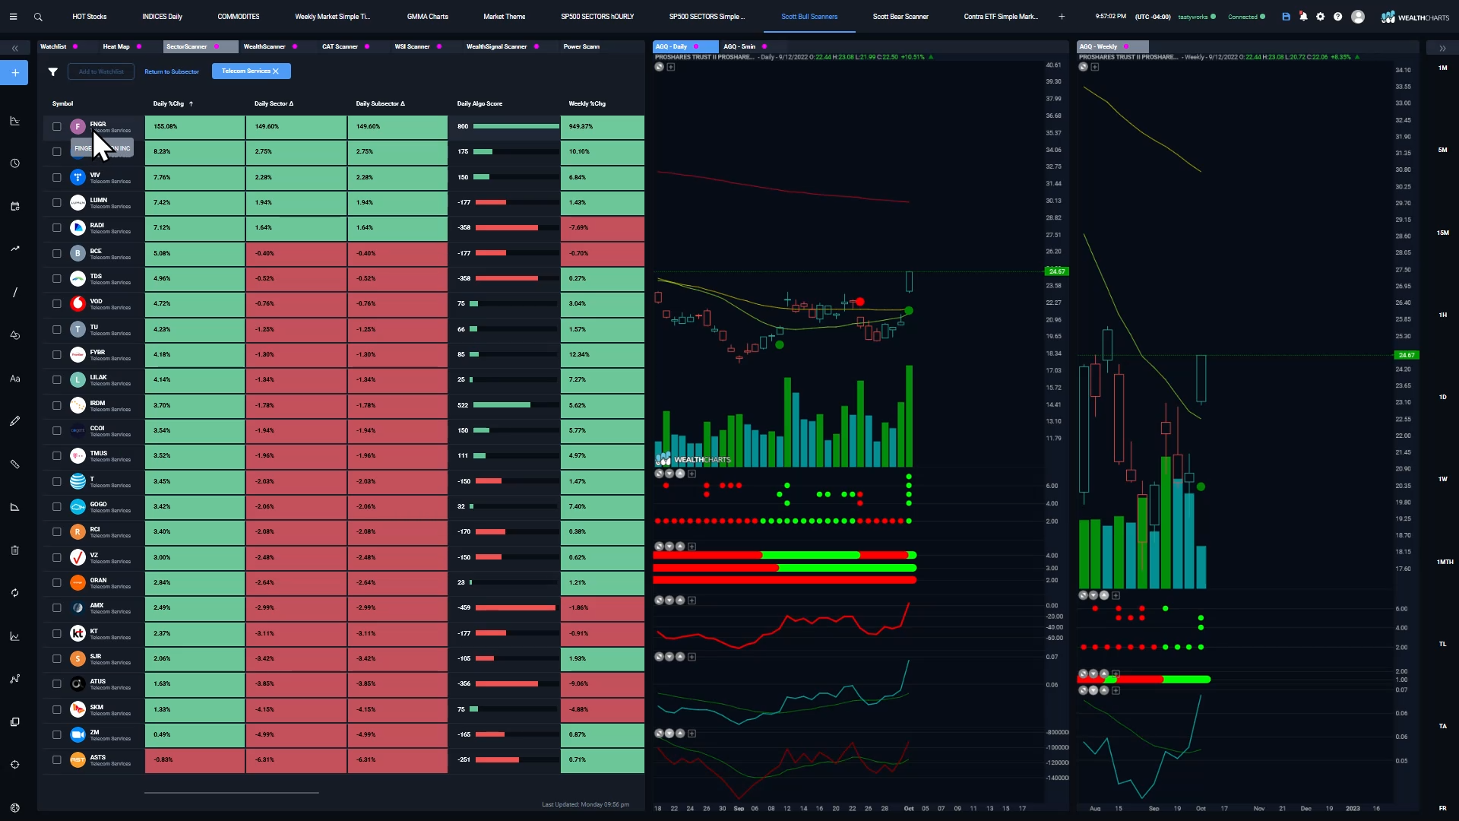The height and width of the screenshot is (821, 1459).
Task: Click the copy layers icon in the left sidebar
Action: [14, 721]
